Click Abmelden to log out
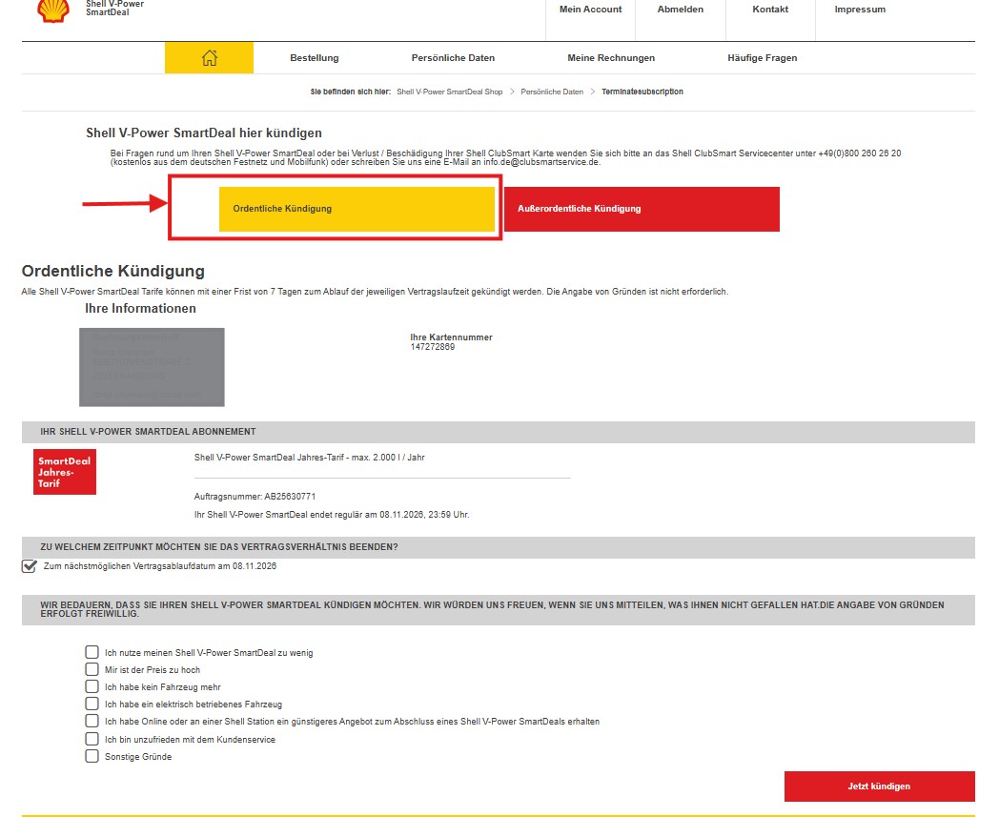Image resolution: width=999 pixels, height=817 pixels. (x=680, y=10)
